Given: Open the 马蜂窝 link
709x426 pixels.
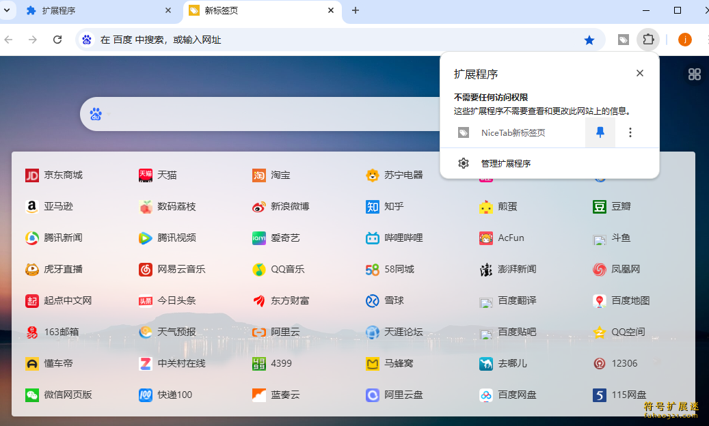Looking at the screenshot, I should click(399, 364).
